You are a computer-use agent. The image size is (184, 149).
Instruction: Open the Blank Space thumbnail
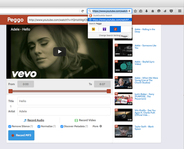(124, 131)
